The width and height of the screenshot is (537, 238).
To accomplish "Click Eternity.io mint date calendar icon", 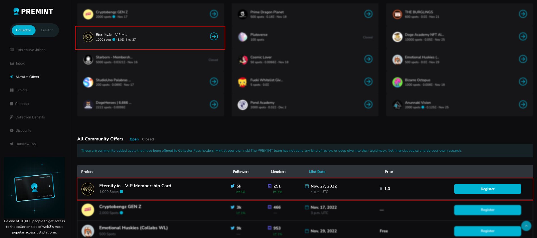I will click(307, 186).
